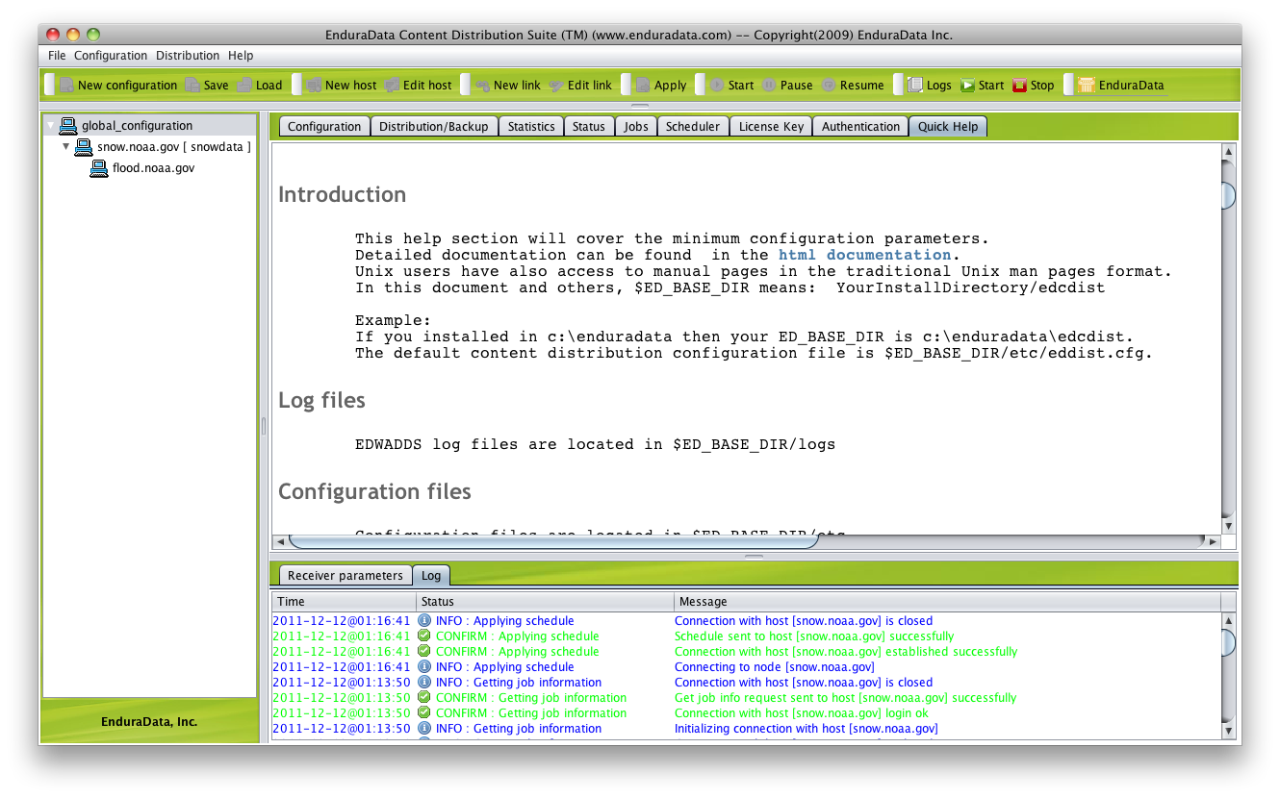Image resolution: width=1280 pixels, height=798 pixels.
Task: Click the Introduction heading in Quick Help
Action: 342,194
